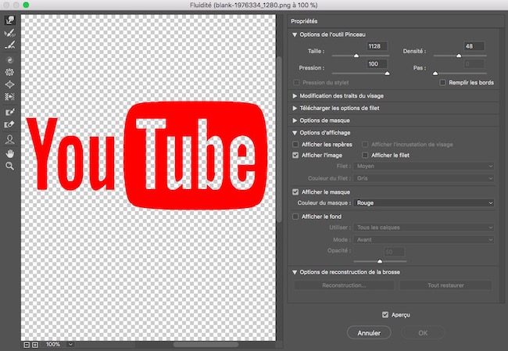Toggle the Pression du stylet checkbox

point(296,83)
